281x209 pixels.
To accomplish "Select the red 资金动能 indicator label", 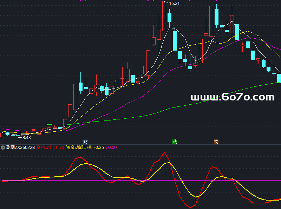I will pos(46,148).
